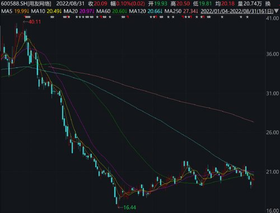Viewport: 280px width, 213px height.
Task: Click the closing price 20.09 value
Action: 100,3
